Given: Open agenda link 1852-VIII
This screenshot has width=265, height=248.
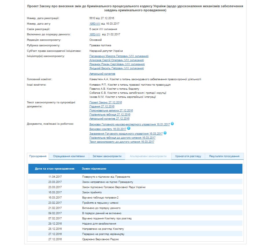Looking at the screenshot, I should pos(95,34).
